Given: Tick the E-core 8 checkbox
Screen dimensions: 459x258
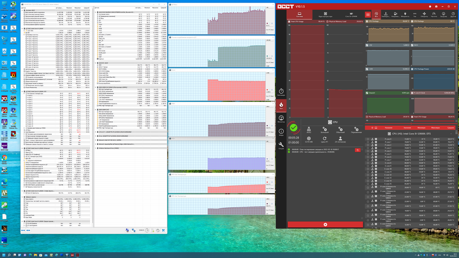Looking at the screenshot, I should click(x=368, y=163).
